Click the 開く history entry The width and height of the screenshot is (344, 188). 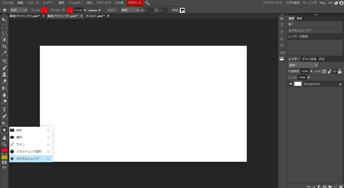pos(291,24)
